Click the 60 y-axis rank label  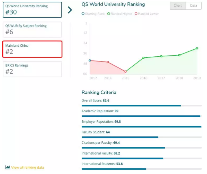(x=85, y=74)
